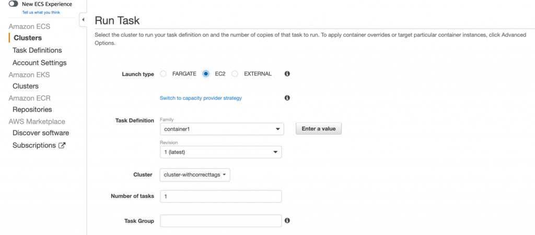
Task: Switch to capacity provider strategy
Action: tap(201, 98)
